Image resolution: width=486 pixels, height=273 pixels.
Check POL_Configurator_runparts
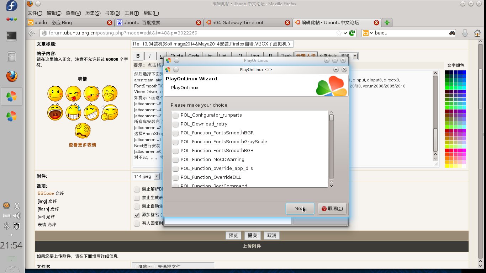pyautogui.click(x=175, y=115)
